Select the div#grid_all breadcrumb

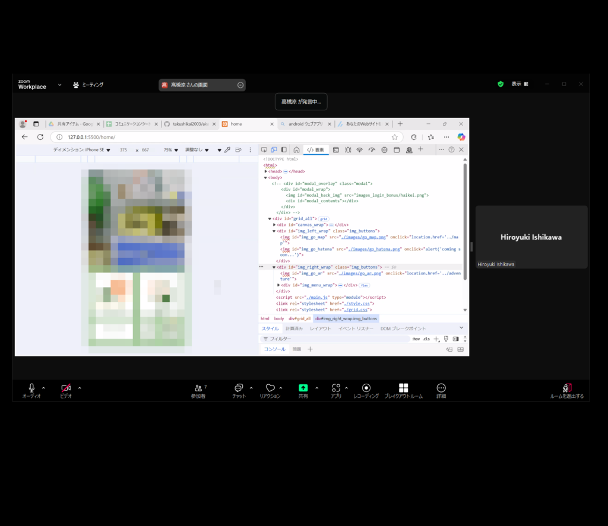(x=299, y=319)
